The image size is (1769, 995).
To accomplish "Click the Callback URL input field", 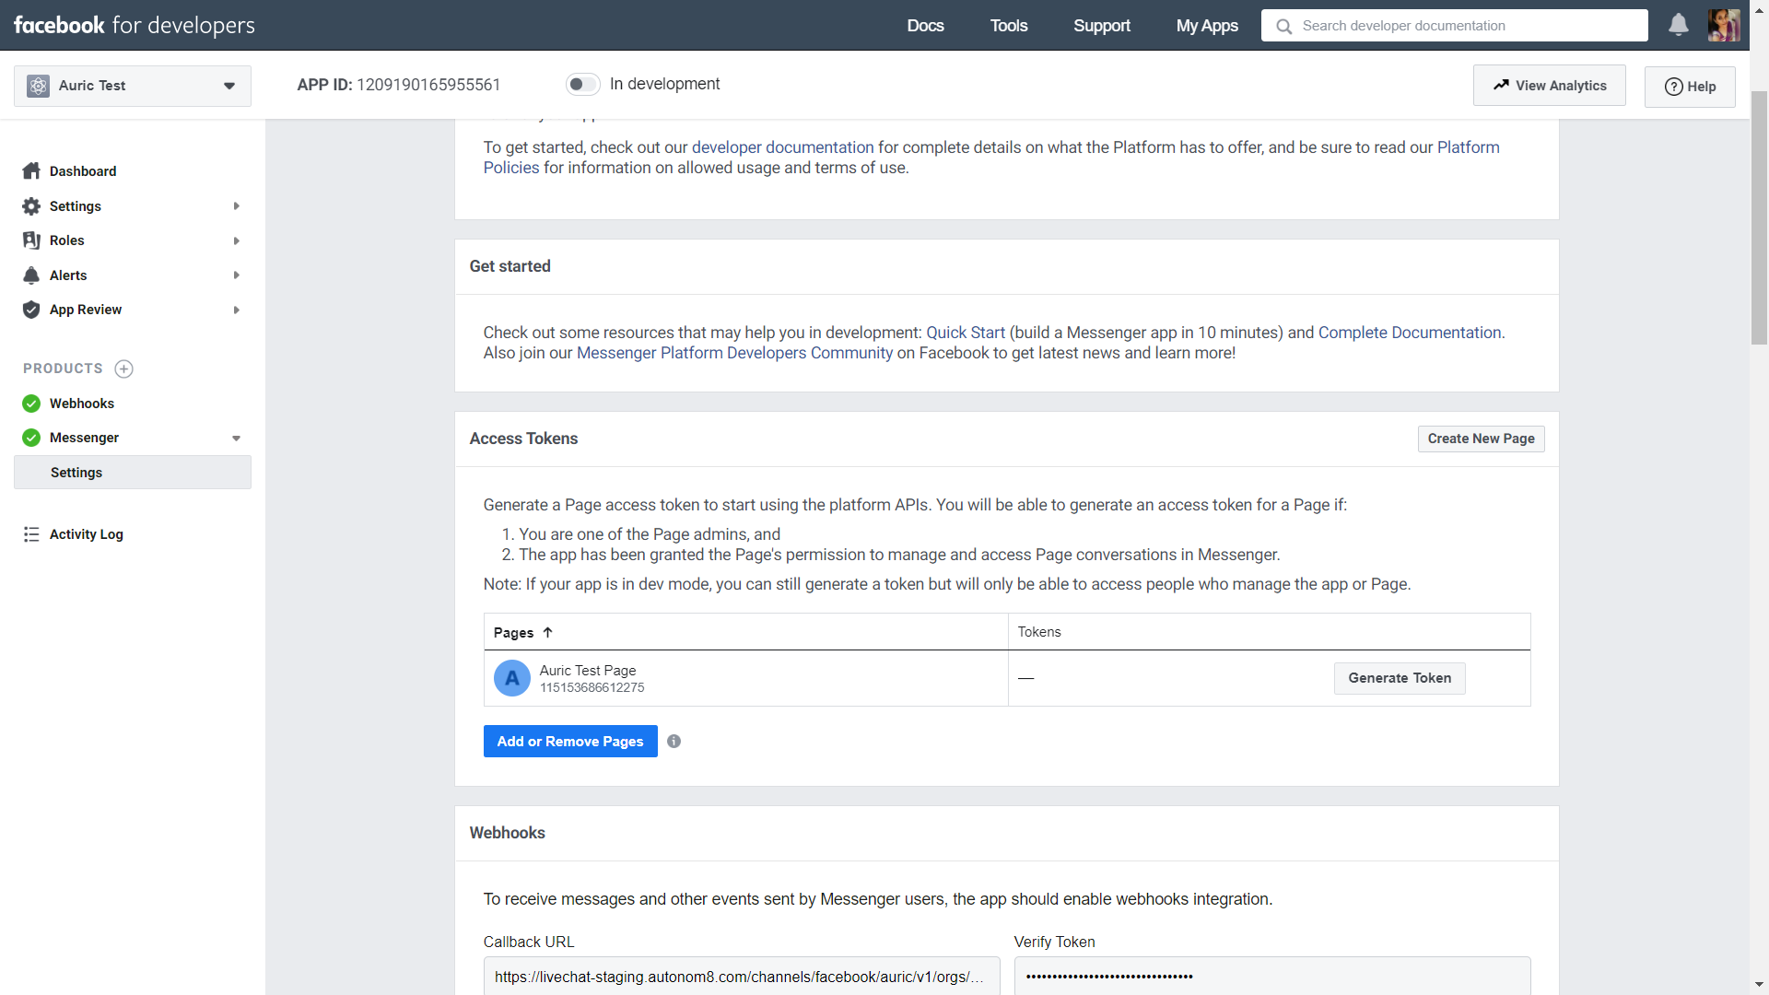I will coord(741,976).
